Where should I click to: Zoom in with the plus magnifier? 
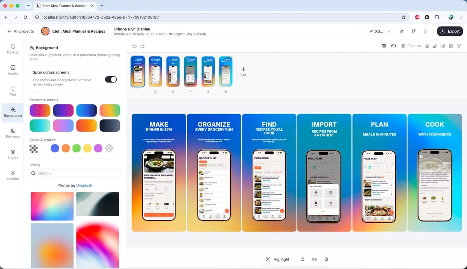[327, 259]
